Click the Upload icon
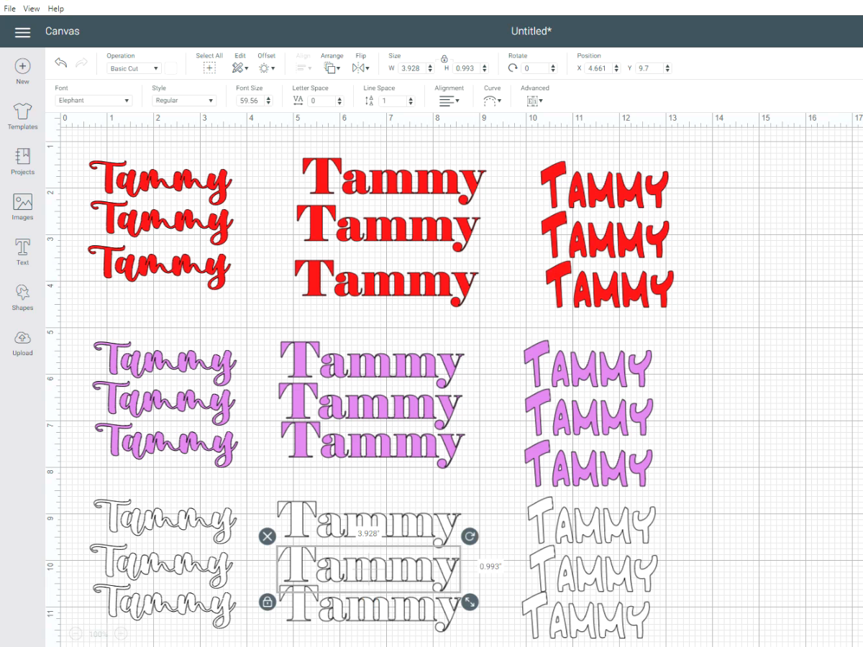The image size is (863, 647). click(x=22, y=339)
